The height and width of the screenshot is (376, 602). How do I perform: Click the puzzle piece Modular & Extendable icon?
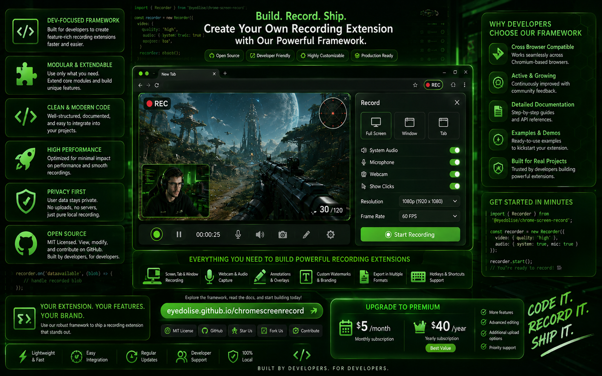25,75
